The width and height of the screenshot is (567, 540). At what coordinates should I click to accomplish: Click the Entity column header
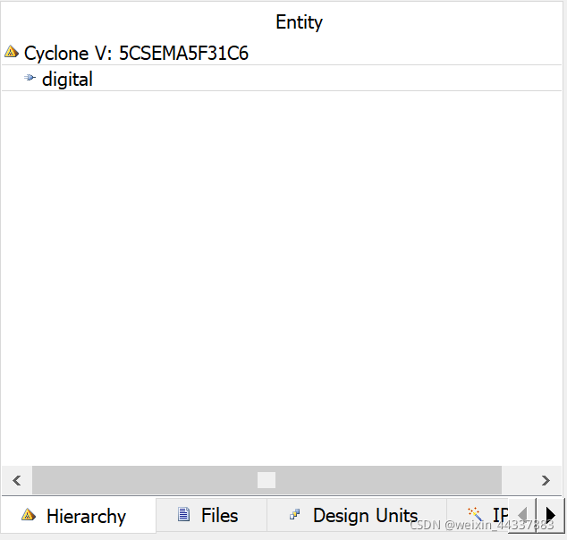click(299, 22)
